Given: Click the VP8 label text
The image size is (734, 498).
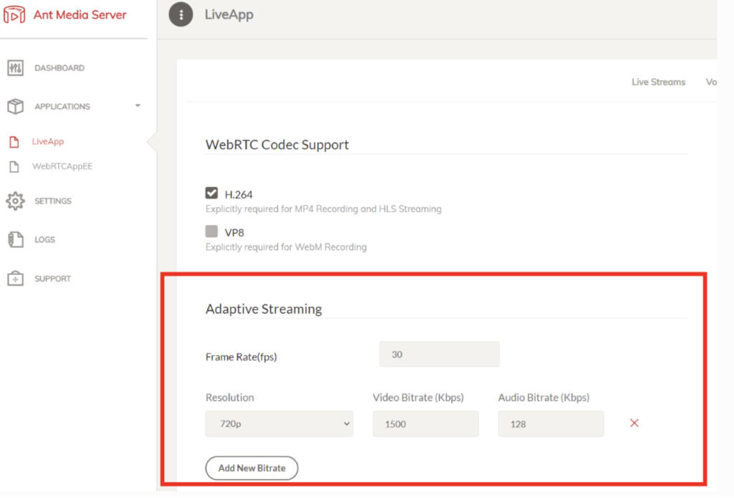Looking at the screenshot, I should pyautogui.click(x=234, y=232).
